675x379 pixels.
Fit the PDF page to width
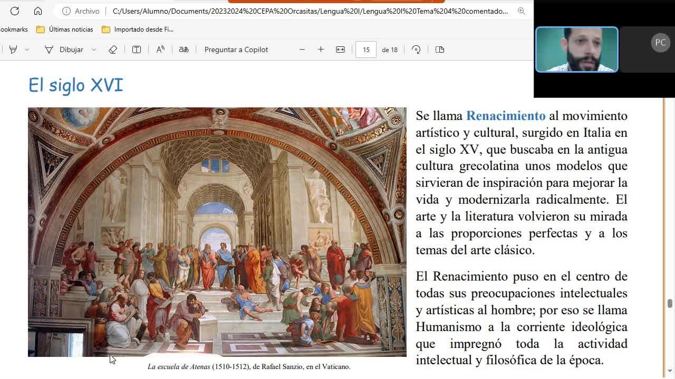coord(340,49)
